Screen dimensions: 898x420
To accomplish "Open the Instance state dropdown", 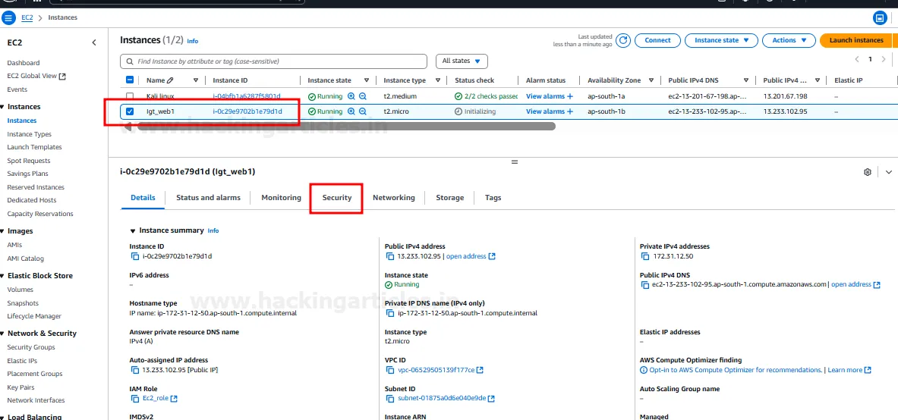I will point(721,40).
